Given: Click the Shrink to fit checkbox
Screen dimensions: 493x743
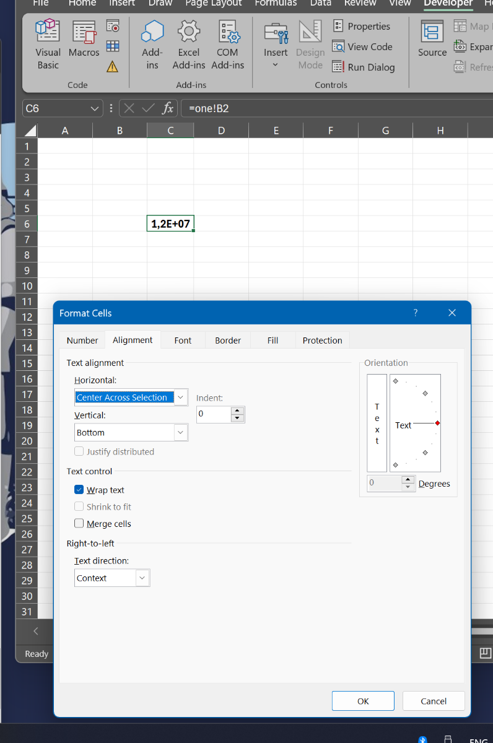Looking at the screenshot, I should click(x=79, y=506).
